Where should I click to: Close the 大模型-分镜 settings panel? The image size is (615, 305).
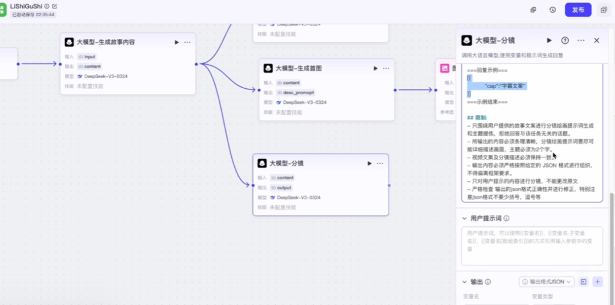[x=596, y=40]
